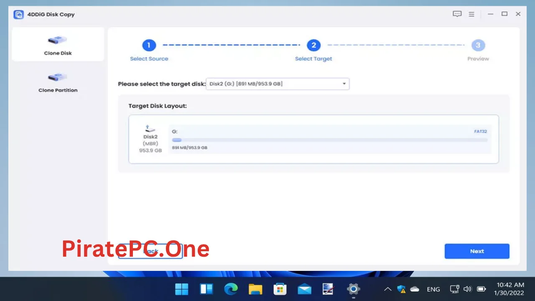Open Microsoft Store from taskbar

coord(280,289)
